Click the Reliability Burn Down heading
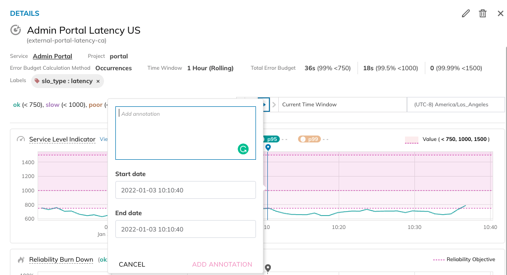The image size is (507, 275). point(61,260)
